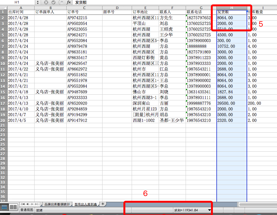The width and height of the screenshot is (277, 215).
Task: Click order number AP8520920
Action: coord(84,103)
